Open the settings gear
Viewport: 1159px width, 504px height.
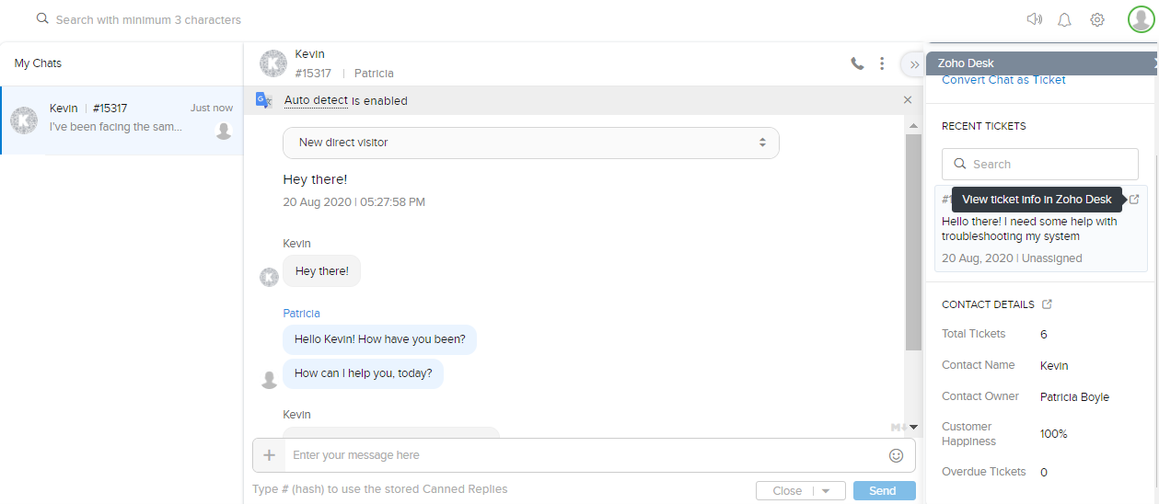pyautogui.click(x=1097, y=19)
